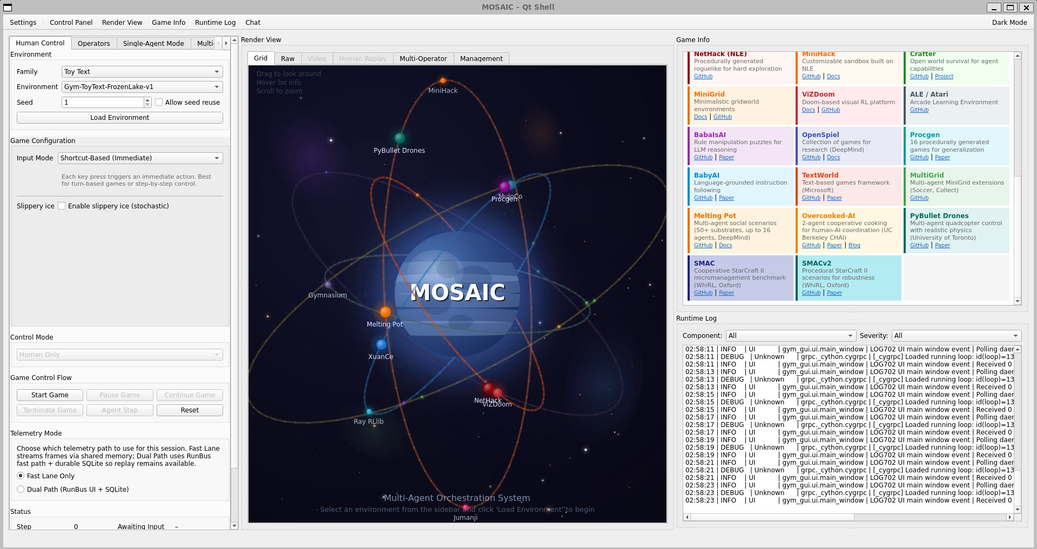The height and width of the screenshot is (549, 1037).
Task: Click control panel scroll up arrow
Action: [234, 40]
